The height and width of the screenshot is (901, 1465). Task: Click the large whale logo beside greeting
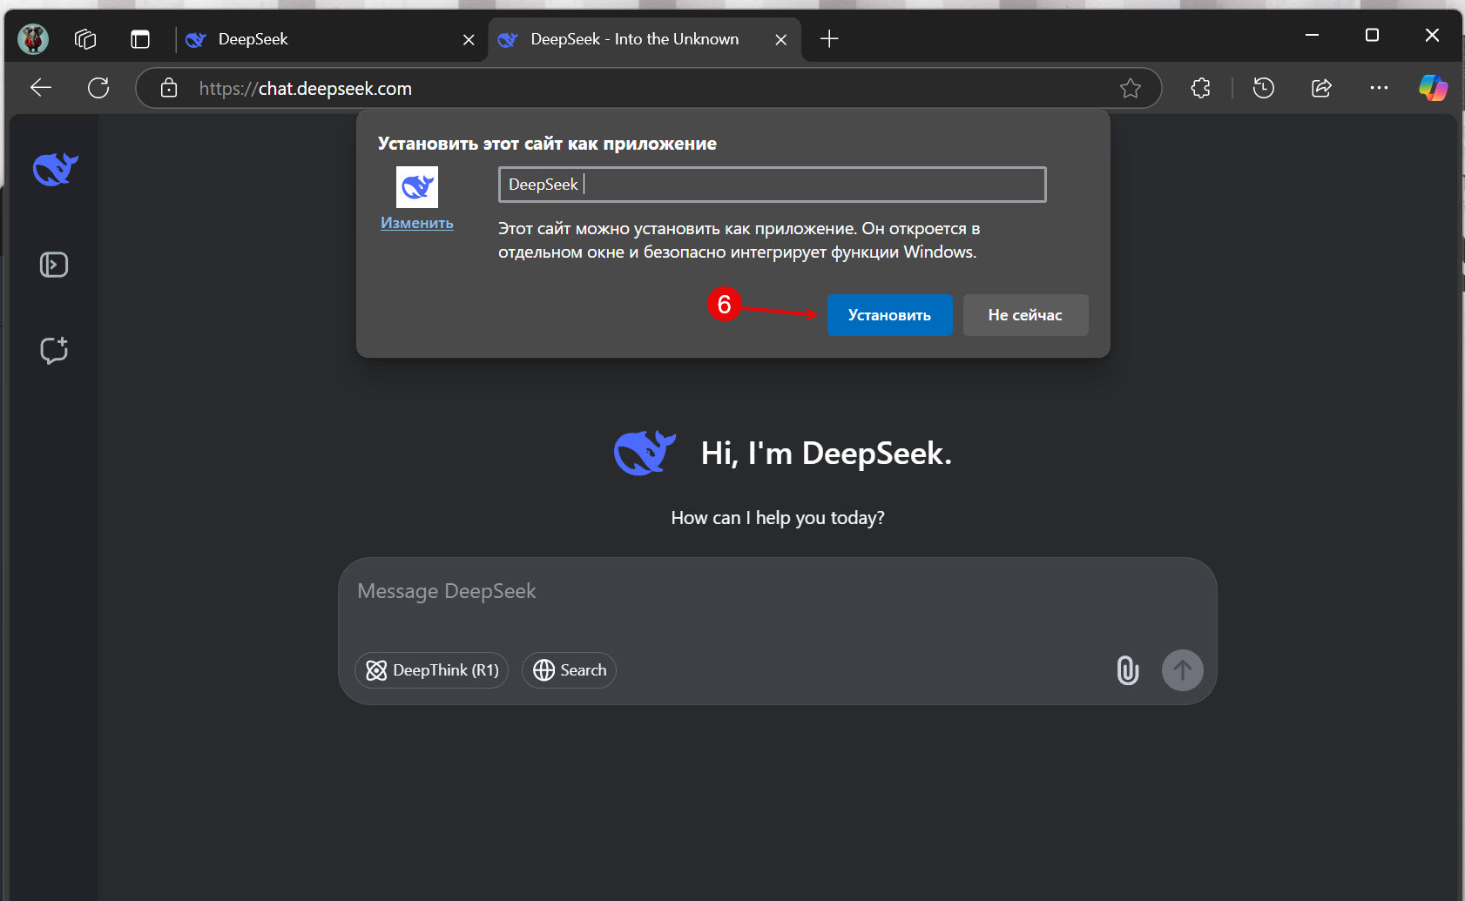645,453
